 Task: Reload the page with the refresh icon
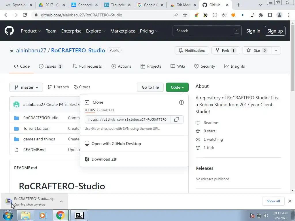coord(25,15)
